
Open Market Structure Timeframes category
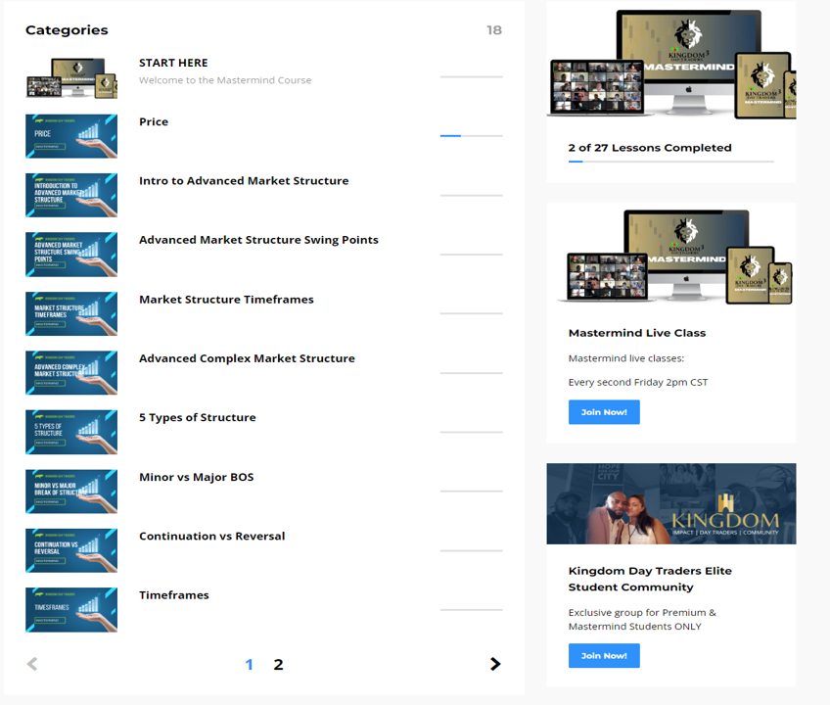(226, 300)
